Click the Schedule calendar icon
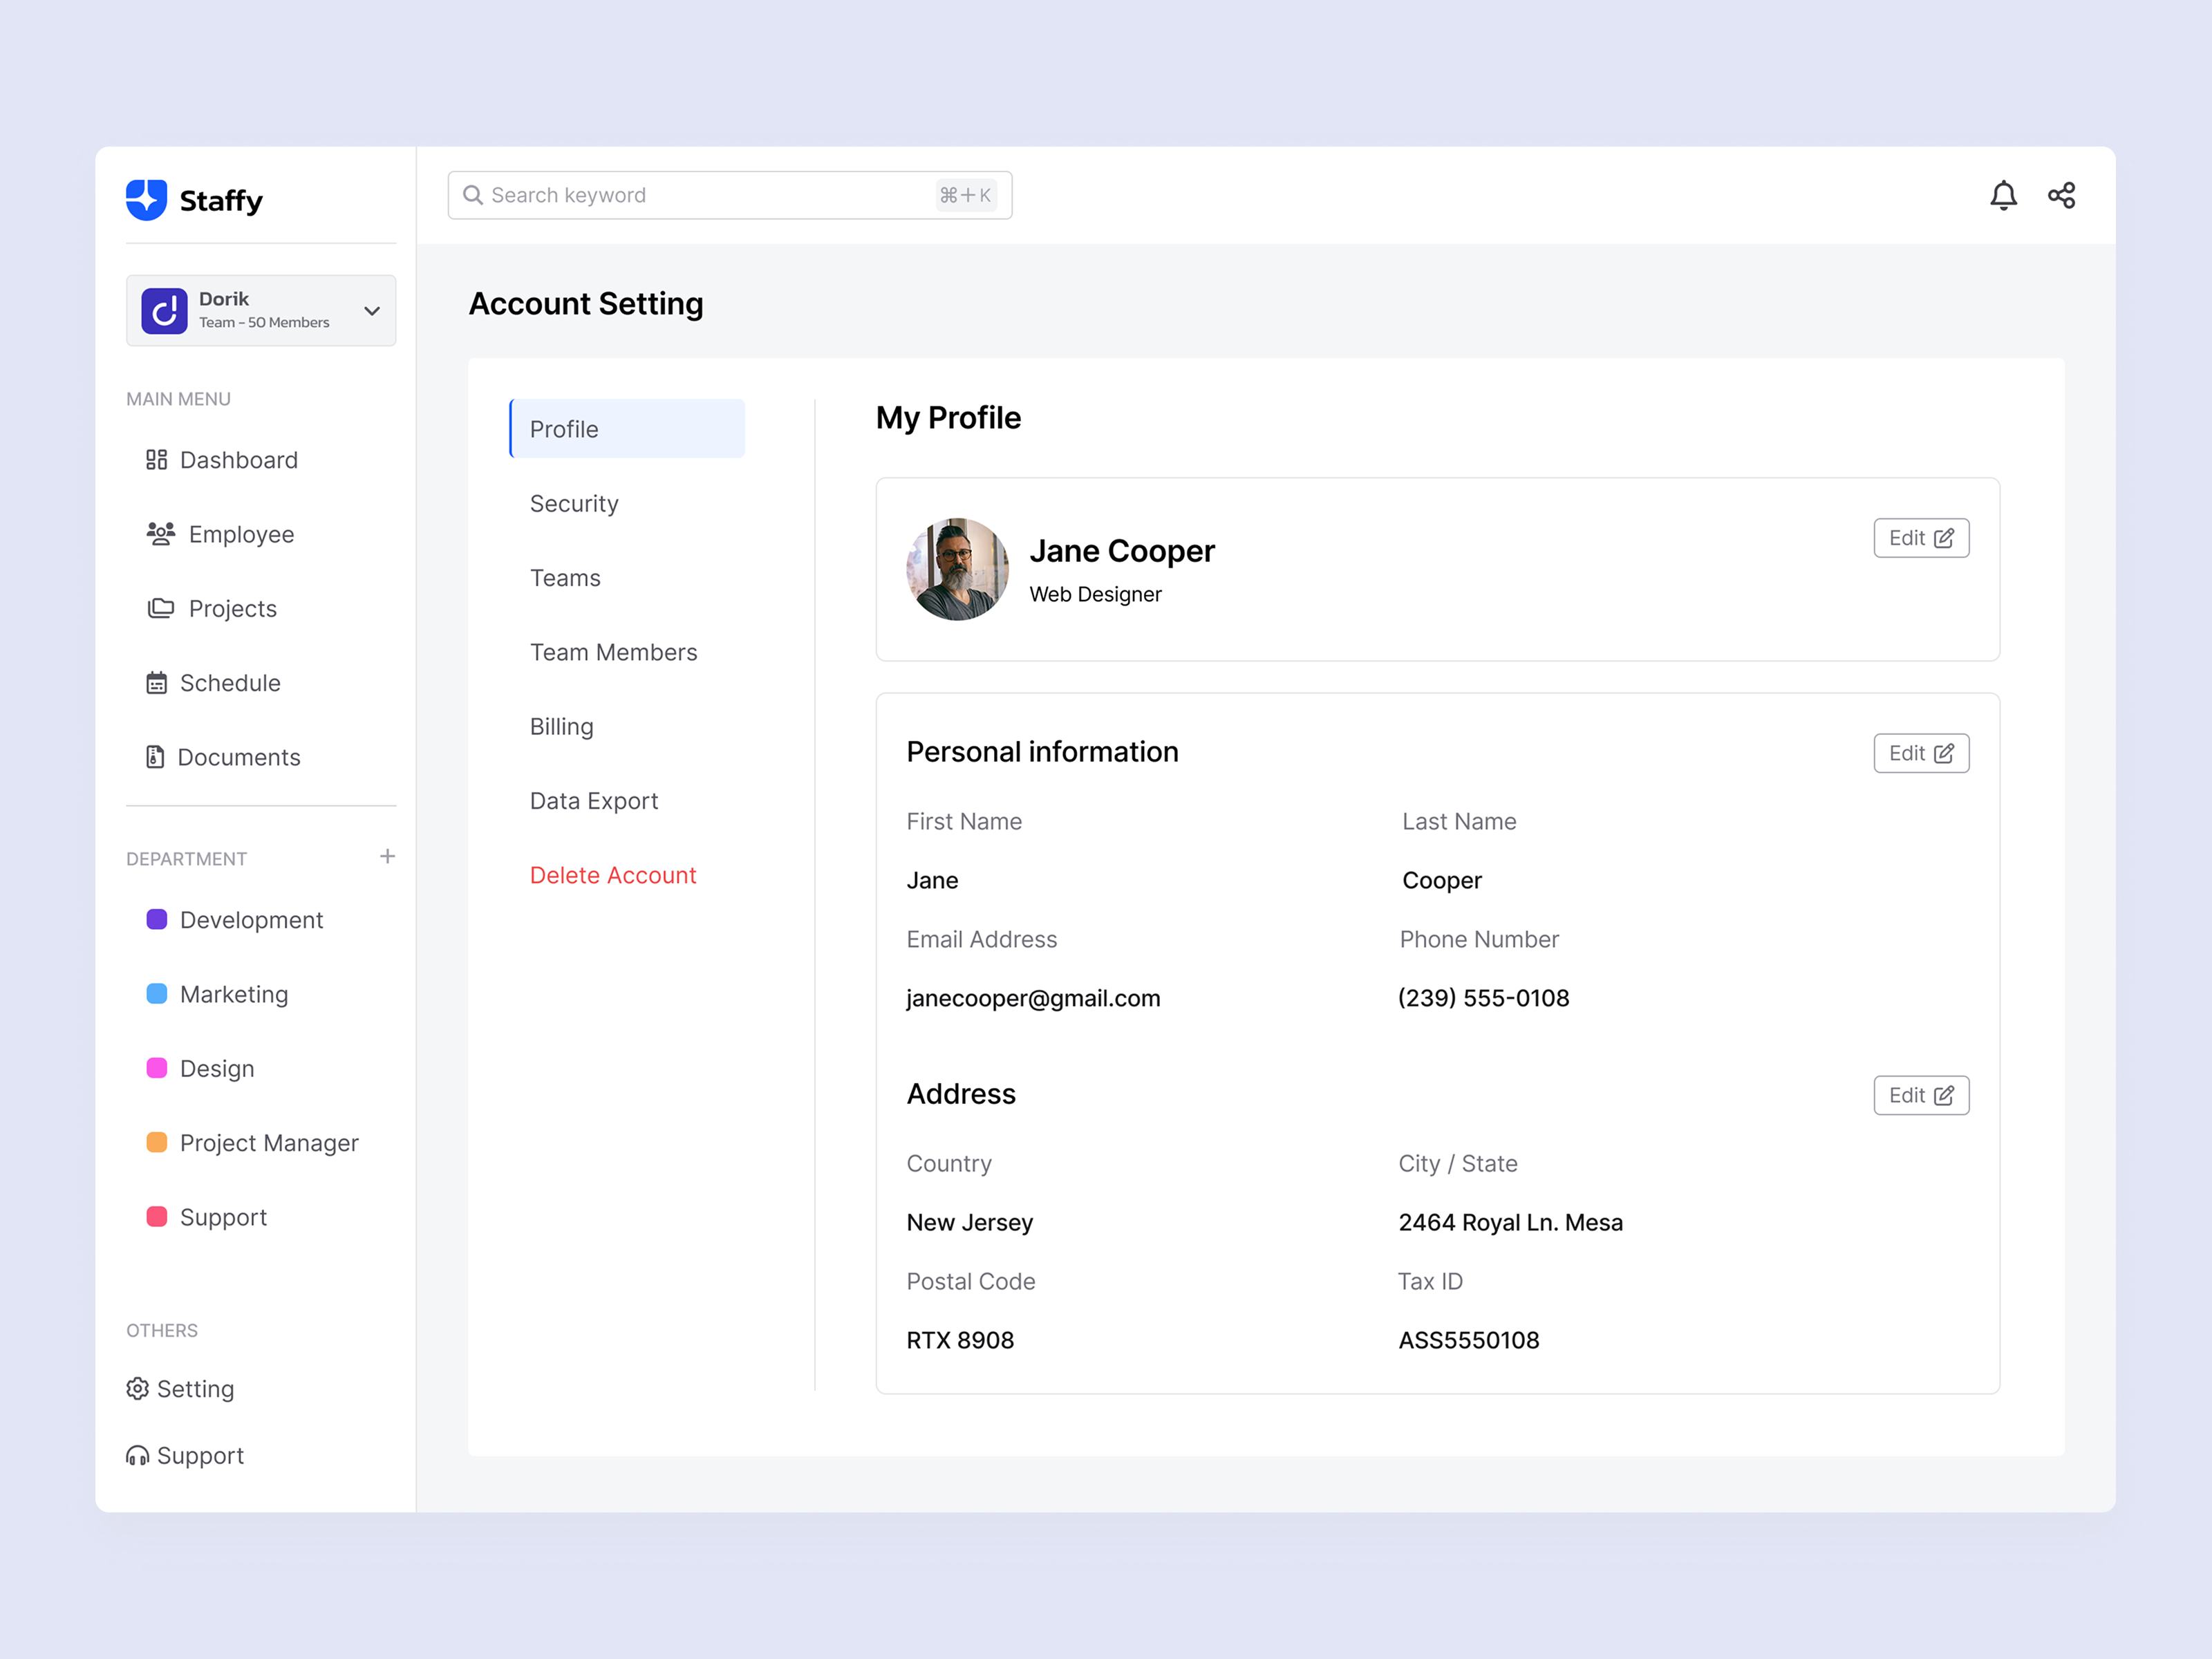Viewport: 2212px width, 1659px height. pos(156,683)
